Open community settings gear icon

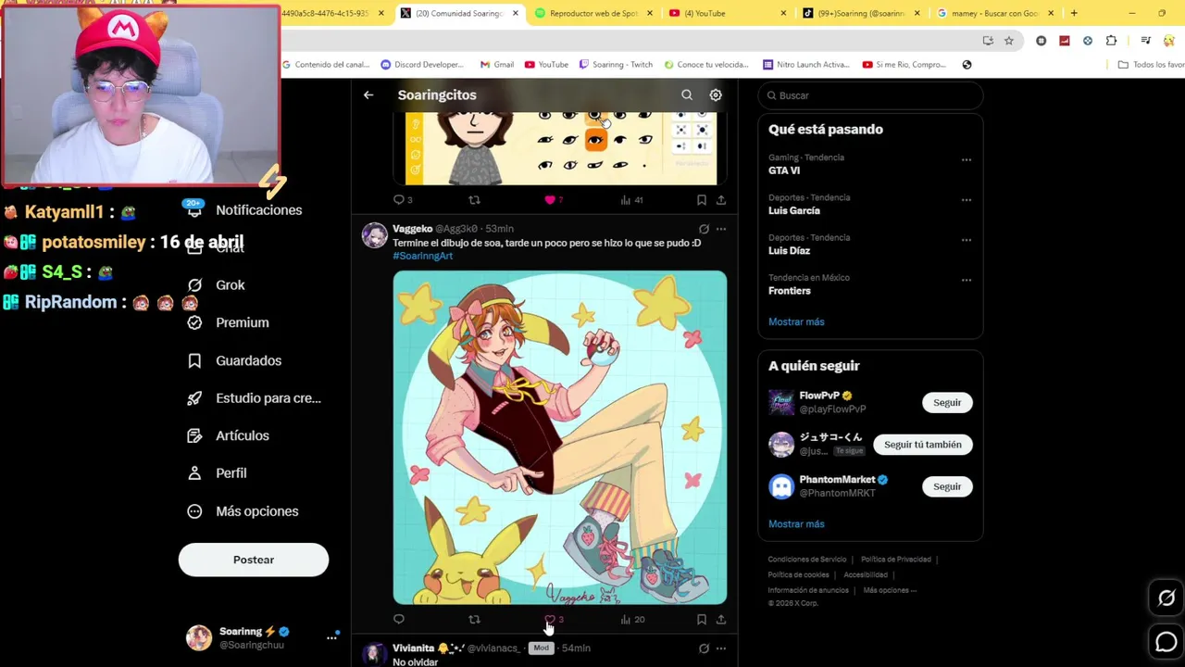[x=716, y=94]
